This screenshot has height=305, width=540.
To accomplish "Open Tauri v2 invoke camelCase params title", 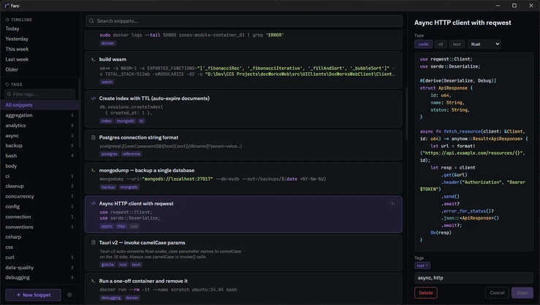I will [x=142, y=243].
